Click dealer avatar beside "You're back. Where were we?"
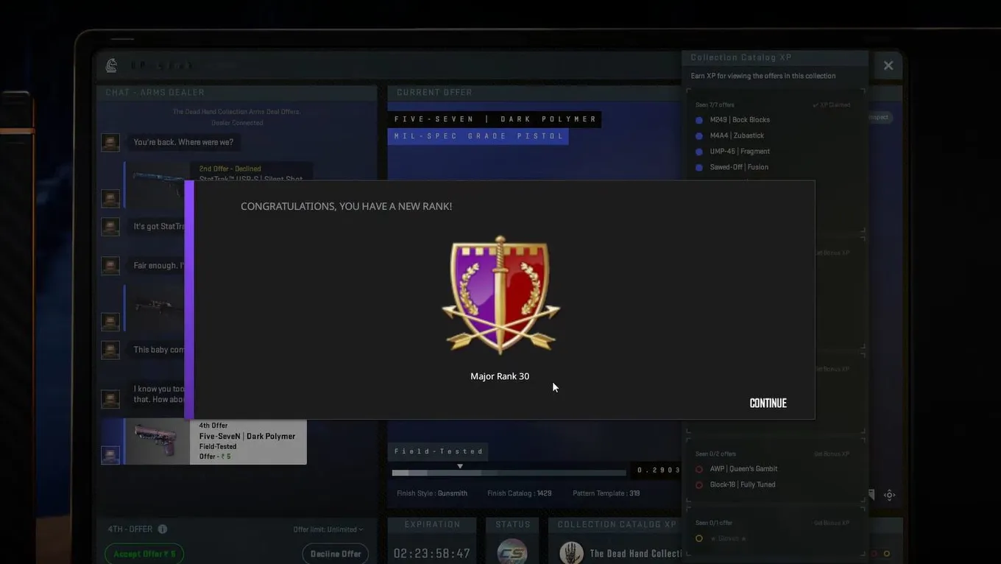Viewport: 1001px width, 564px height. coord(110,142)
